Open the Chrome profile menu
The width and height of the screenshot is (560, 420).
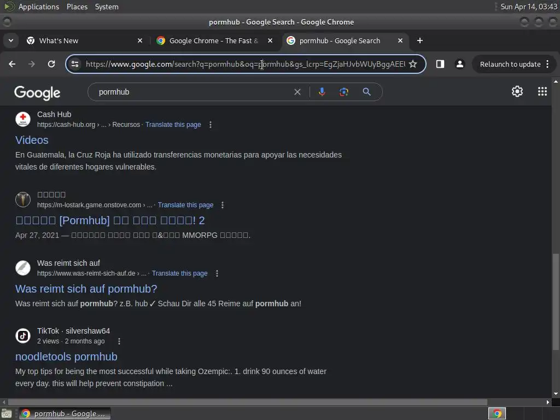459,64
